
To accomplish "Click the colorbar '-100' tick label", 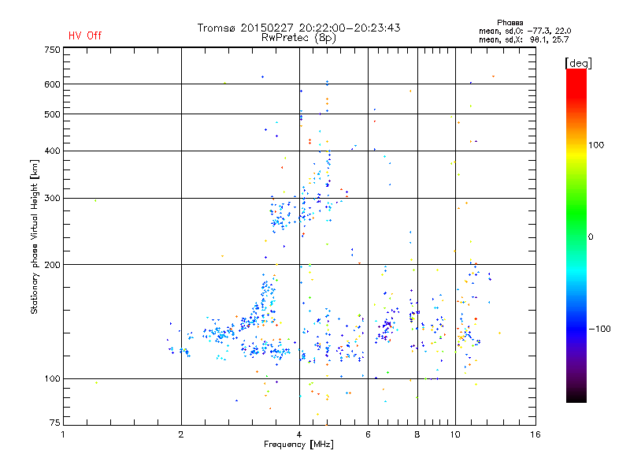I will [x=600, y=329].
